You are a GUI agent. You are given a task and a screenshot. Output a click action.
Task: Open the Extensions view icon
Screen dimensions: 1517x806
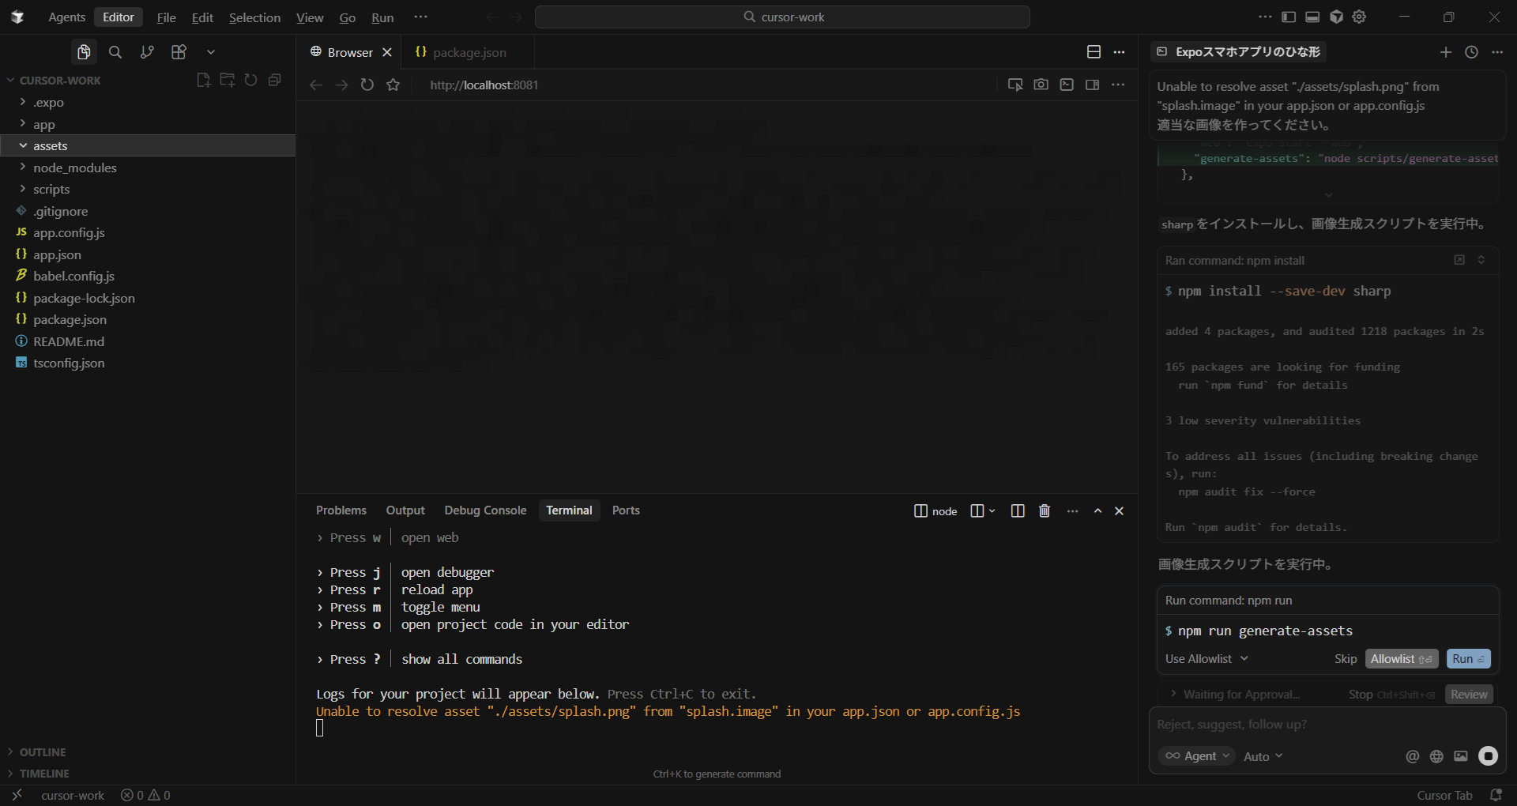click(x=179, y=52)
